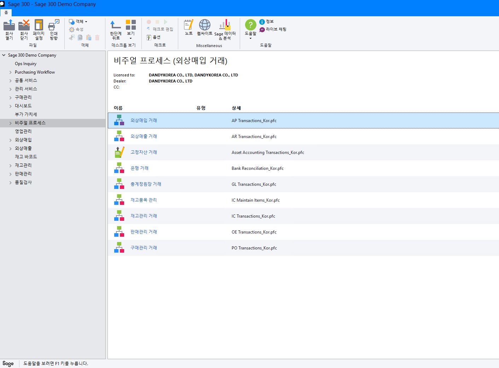Click 매크로 편집 edit macro
Viewport: 499px width, 368px height.
point(160,29)
